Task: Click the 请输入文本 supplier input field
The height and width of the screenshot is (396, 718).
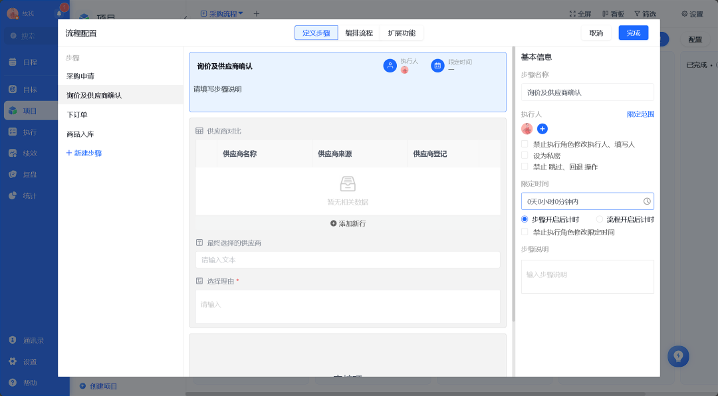Action: tap(347, 260)
